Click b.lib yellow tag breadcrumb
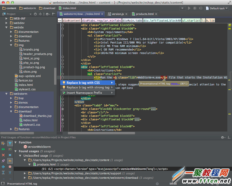The width and height of the screenshot is (232, 186). [211, 21]
